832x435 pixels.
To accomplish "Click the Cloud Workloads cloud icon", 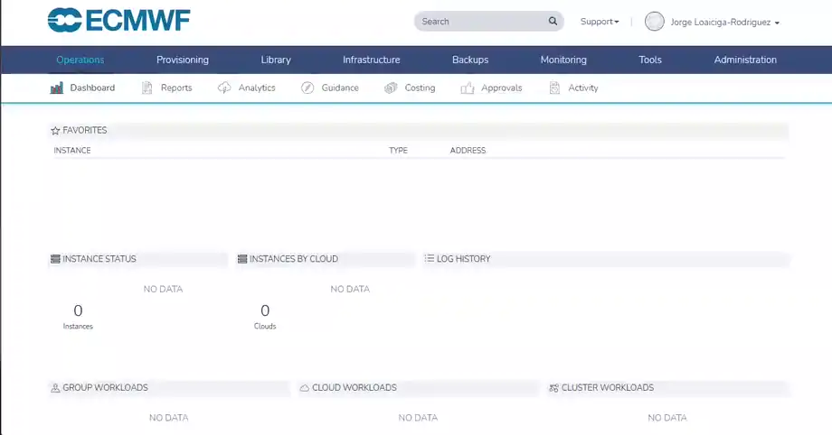I will 305,388.
